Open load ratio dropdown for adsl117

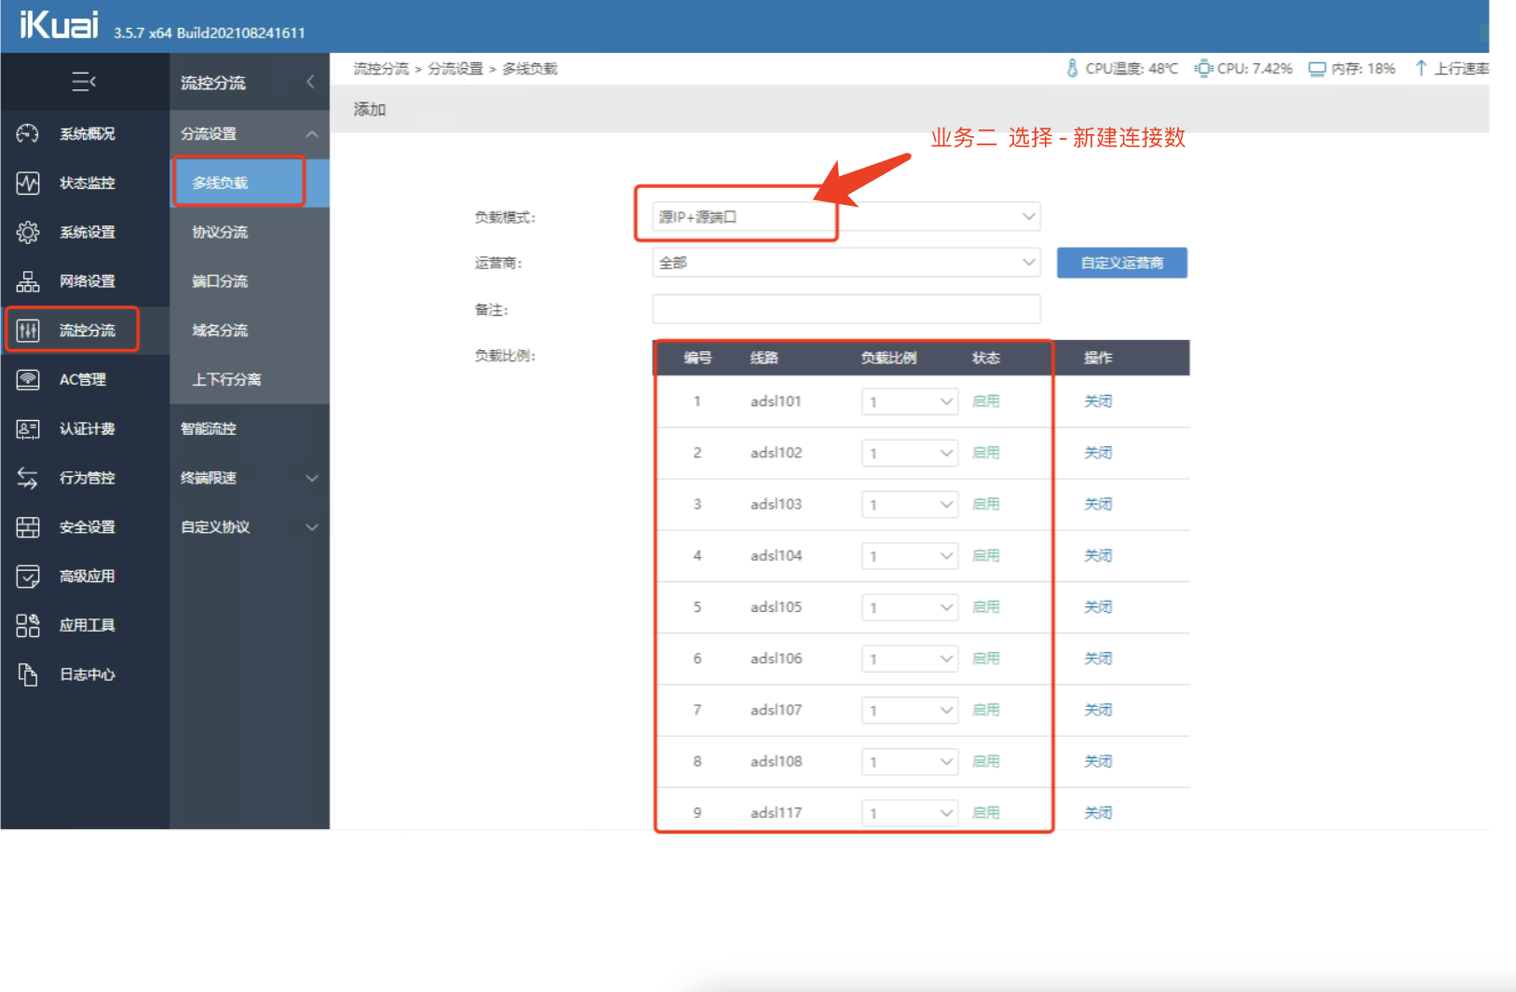(910, 813)
